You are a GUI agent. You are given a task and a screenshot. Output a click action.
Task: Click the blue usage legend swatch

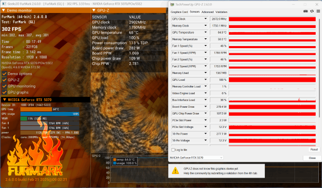115,163
